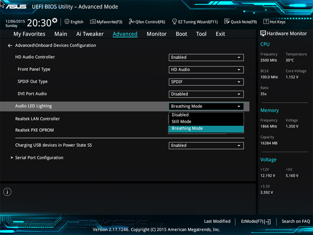This screenshot has width=313, height=235.
Task: Open MyFavorite(F3) panel
Action: 106,22
